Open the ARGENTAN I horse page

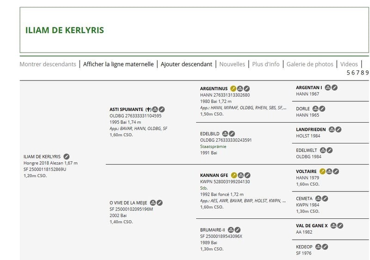pyautogui.click(x=309, y=87)
